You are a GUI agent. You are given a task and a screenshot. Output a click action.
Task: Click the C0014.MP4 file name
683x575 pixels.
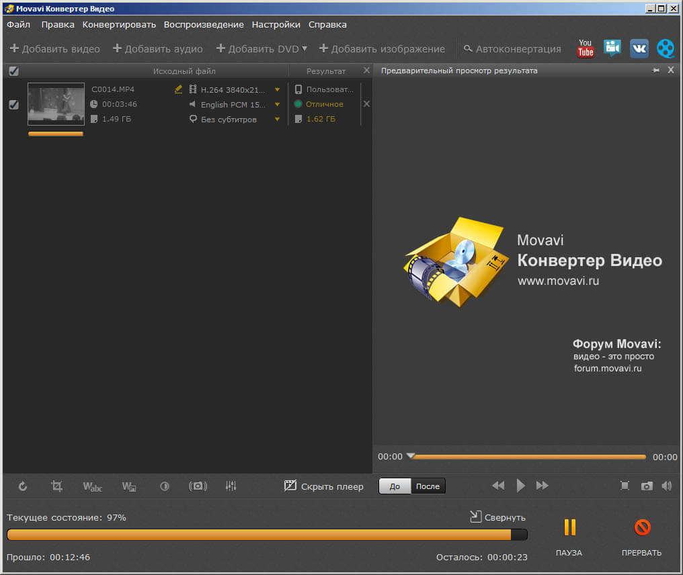point(113,89)
